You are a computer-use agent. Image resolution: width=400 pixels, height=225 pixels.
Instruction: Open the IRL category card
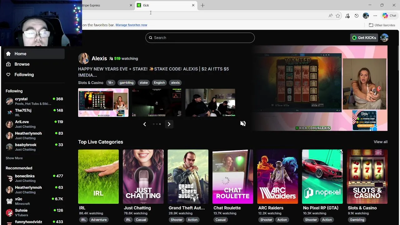pos(98,177)
